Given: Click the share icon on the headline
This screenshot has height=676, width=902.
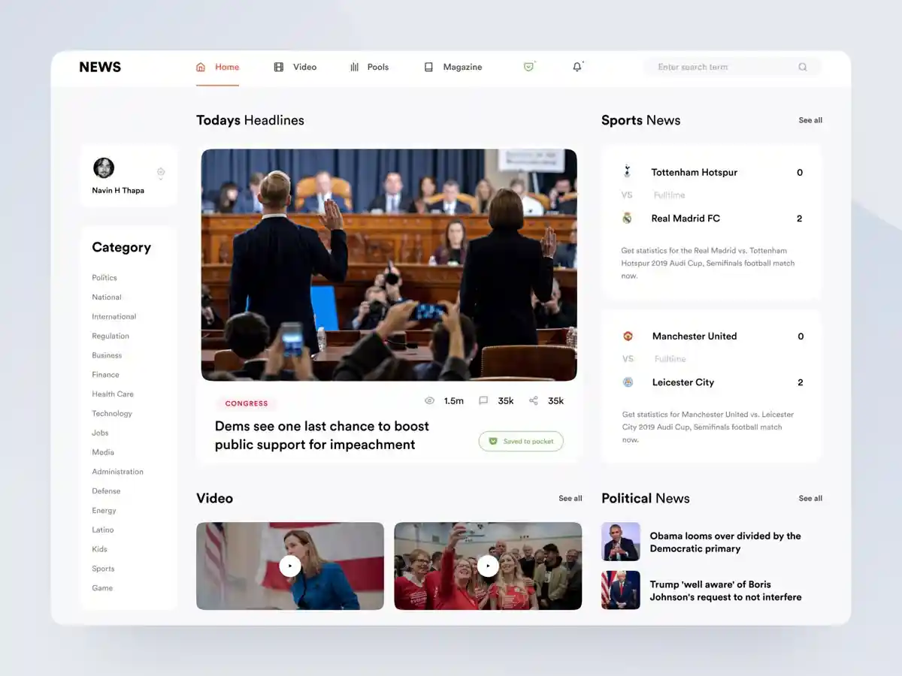Looking at the screenshot, I should point(534,401).
